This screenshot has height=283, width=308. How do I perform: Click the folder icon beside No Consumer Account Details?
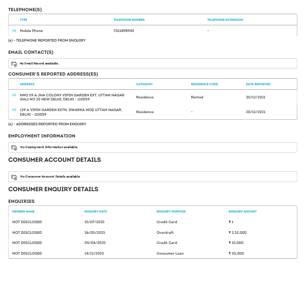[14, 177]
